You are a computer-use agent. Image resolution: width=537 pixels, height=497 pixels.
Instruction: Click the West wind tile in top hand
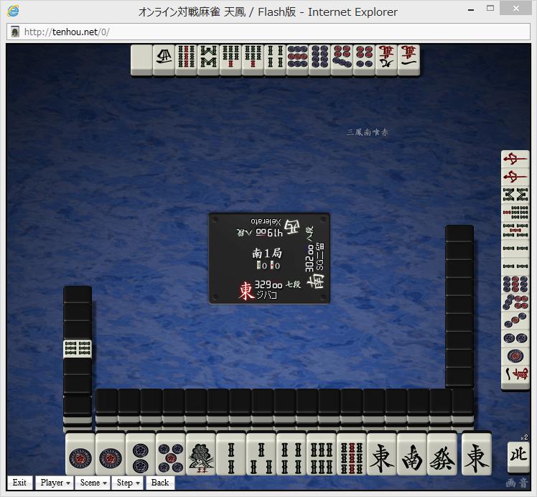164,60
